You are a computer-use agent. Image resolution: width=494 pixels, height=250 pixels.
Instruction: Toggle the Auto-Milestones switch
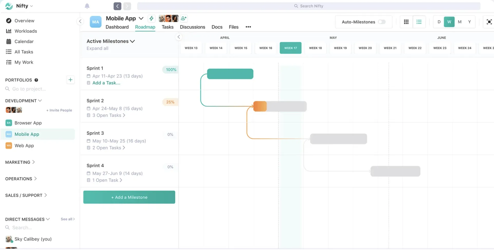click(x=382, y=22)
